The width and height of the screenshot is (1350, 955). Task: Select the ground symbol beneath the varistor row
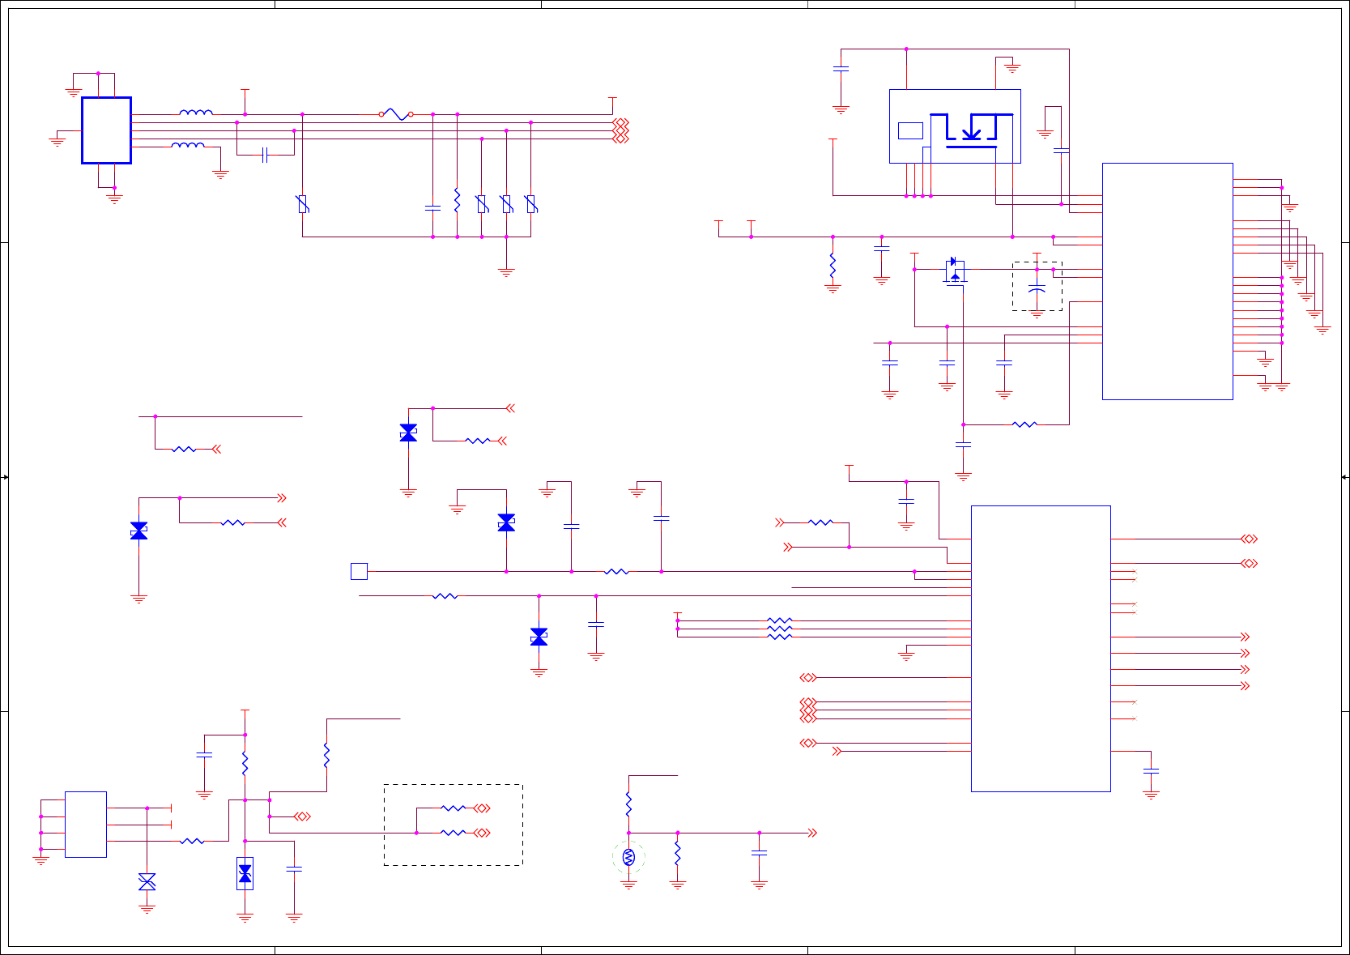[x=506, y=273]
